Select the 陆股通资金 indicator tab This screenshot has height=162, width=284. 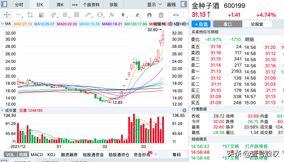(93, 155)
